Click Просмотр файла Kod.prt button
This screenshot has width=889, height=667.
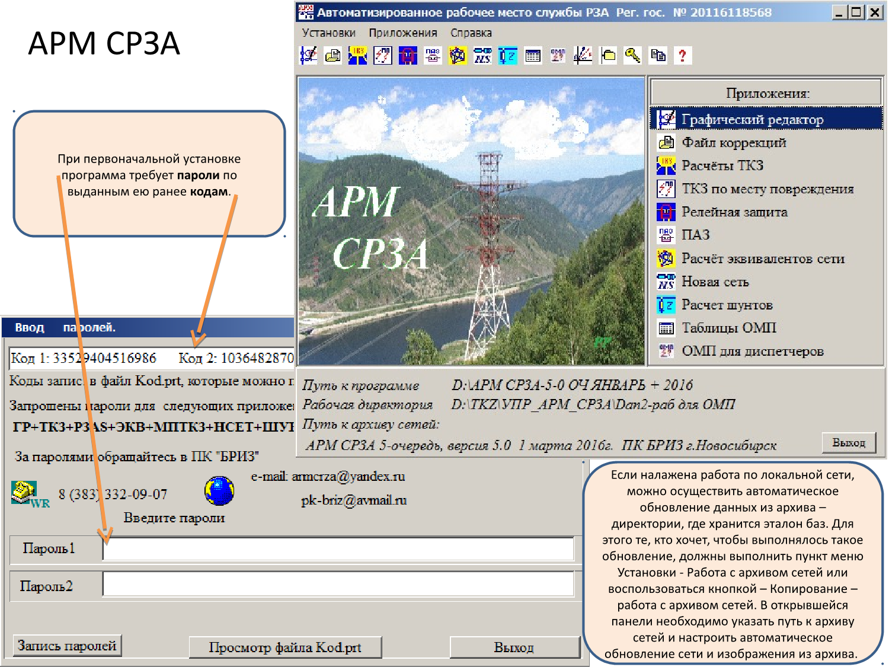click(285, 647)
